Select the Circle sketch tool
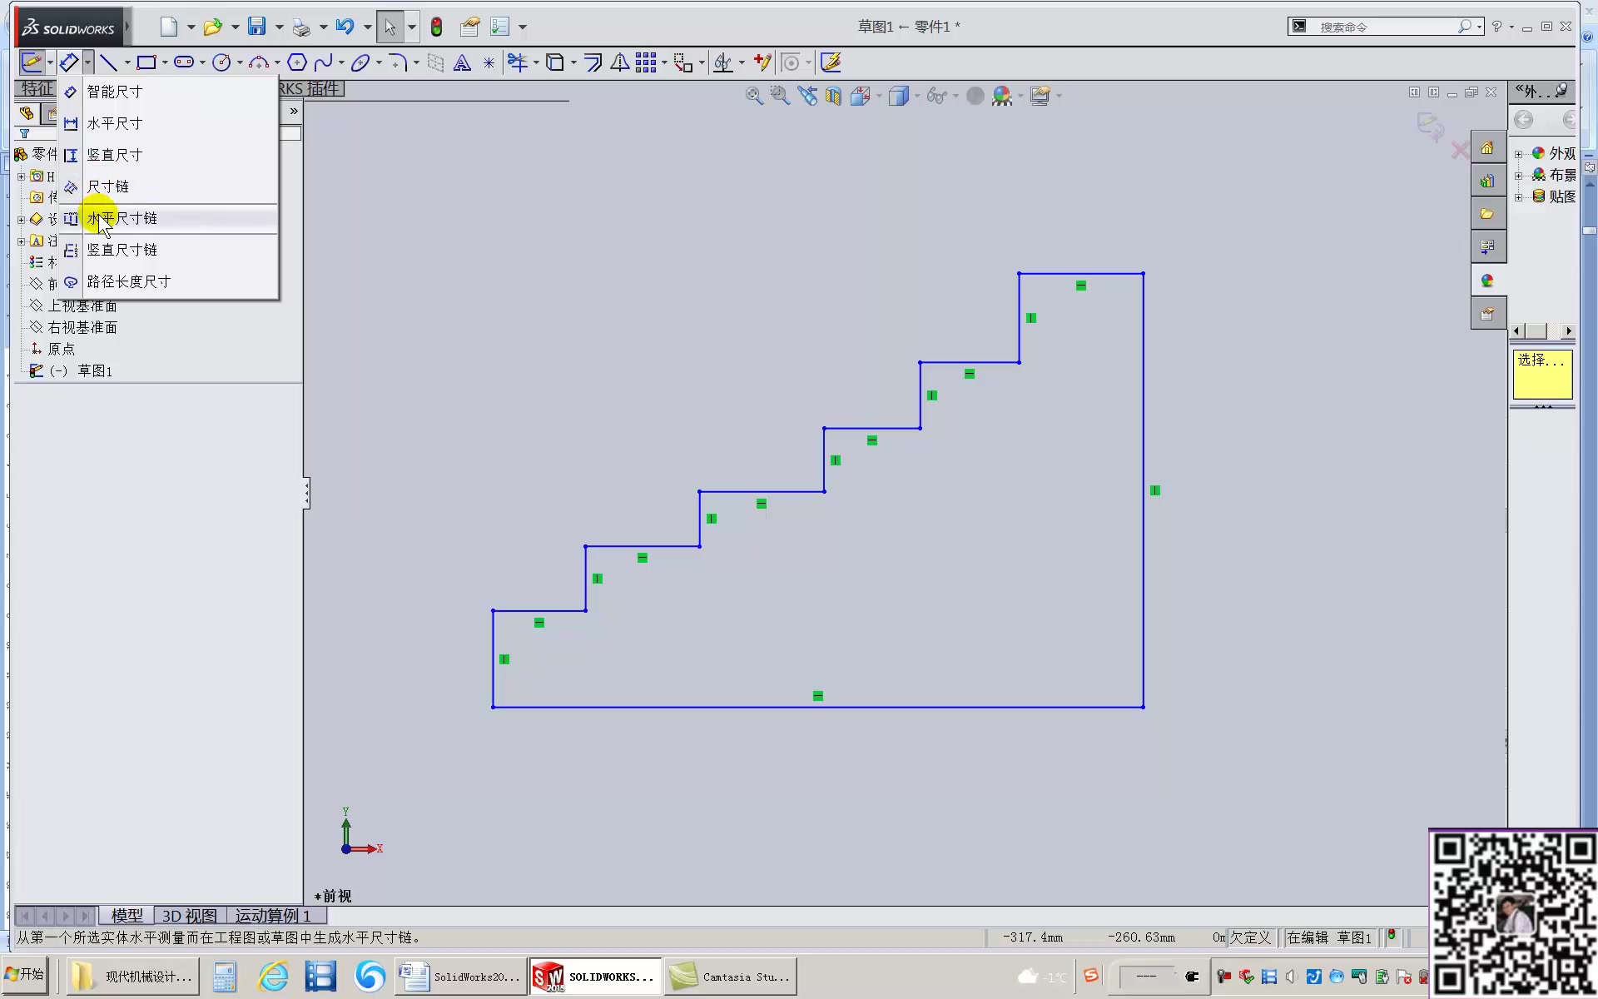Screen dimensions: 1598x999 [x=222, y=62]
